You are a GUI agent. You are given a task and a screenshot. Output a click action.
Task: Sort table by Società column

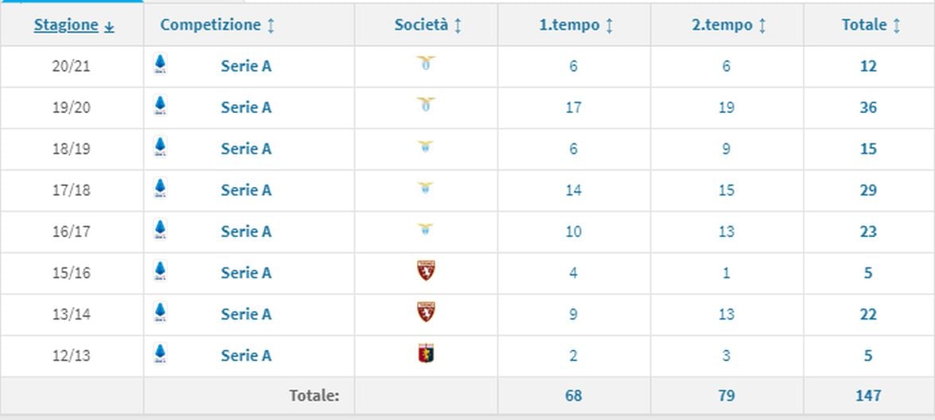tap(427, 25)
